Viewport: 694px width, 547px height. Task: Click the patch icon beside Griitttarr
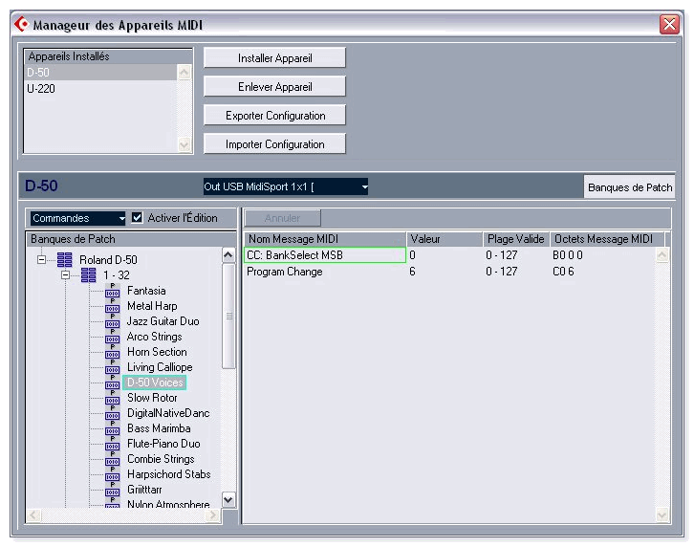(113, 490)
